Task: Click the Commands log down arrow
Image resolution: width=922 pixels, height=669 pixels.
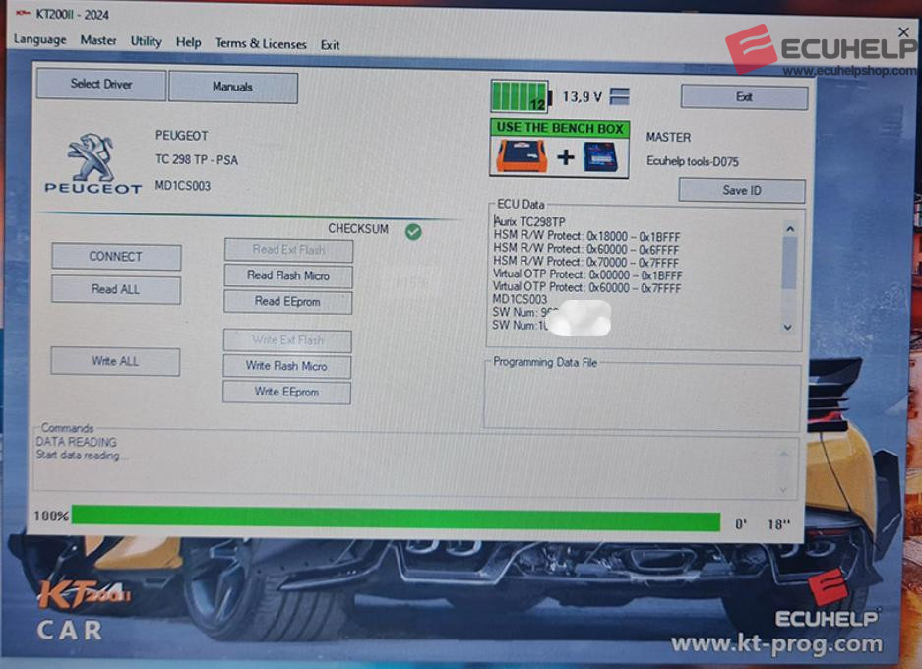Action: [x=784, y=490]
